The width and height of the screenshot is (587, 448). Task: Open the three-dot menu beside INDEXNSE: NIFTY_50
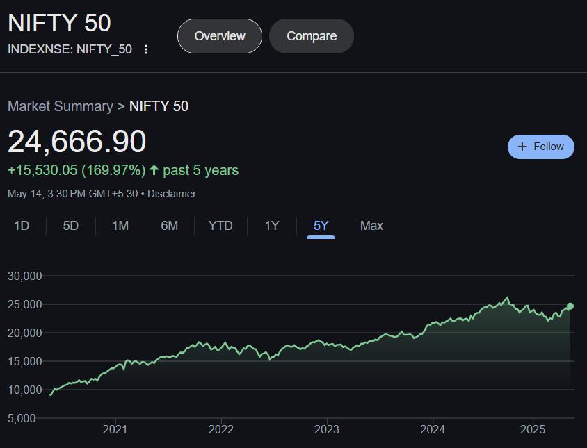click(x=146, y=49)
